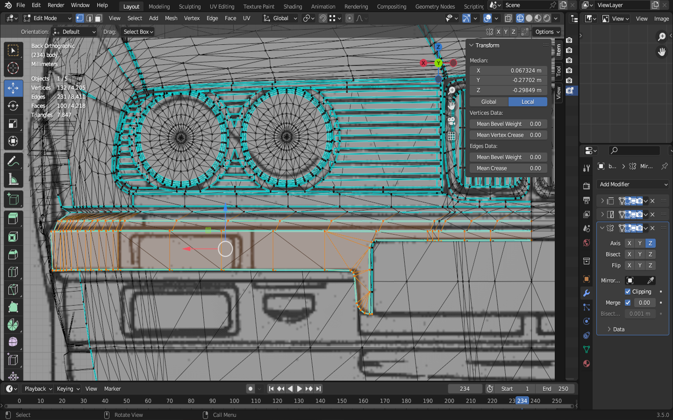Select the Move tool in left toolbar

tap(13, 88)
